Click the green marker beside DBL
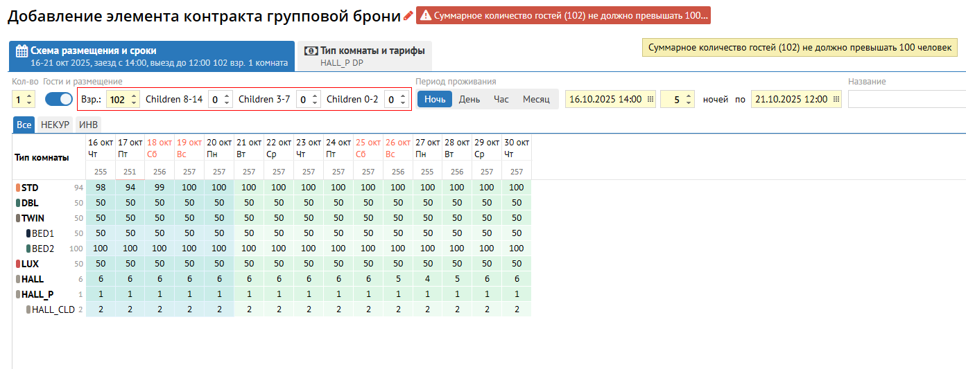This screenshot has height=369, width=966. coord(17,203)
